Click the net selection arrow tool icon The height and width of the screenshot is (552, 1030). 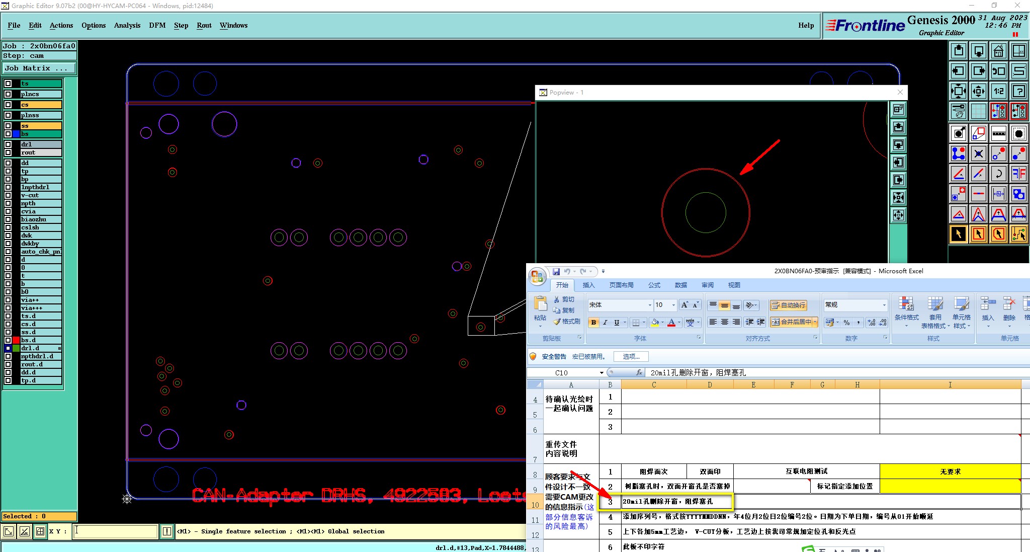[1018, 234]
